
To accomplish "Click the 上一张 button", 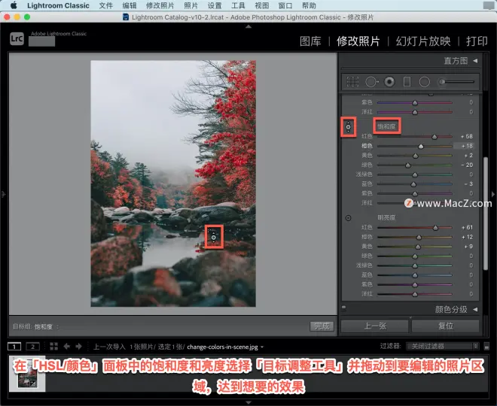I will [x=375, y=326].
